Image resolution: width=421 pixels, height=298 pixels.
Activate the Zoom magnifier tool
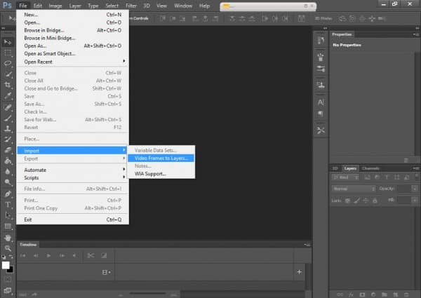8,248
